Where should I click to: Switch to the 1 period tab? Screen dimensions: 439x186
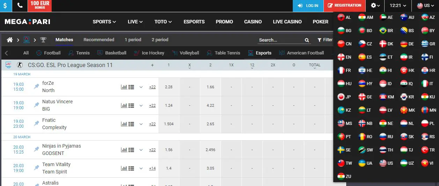(x=133, y=40)
